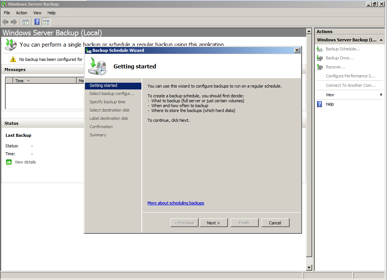Select the Getting started wizard step
Viewport: 387px width, 280px height.
click(x=113, y=86)
